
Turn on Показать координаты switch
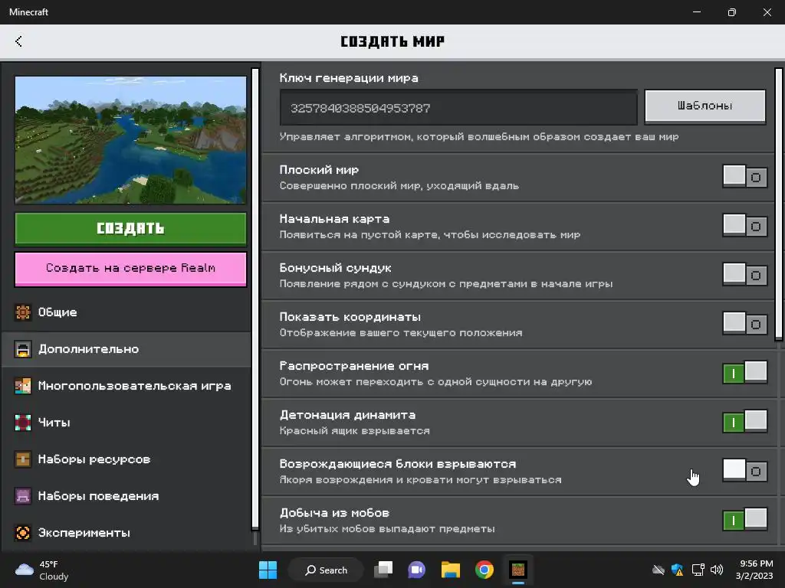[745, 324]
